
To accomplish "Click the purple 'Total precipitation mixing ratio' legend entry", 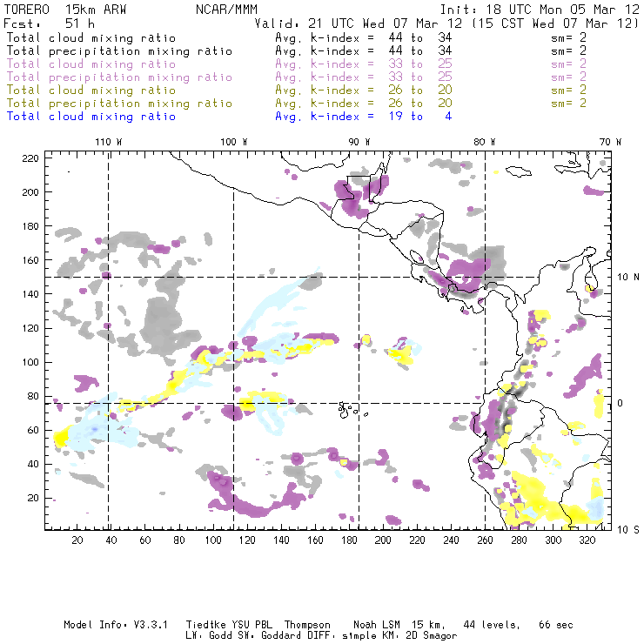I will pyautogui.click(x=119, y=77).
